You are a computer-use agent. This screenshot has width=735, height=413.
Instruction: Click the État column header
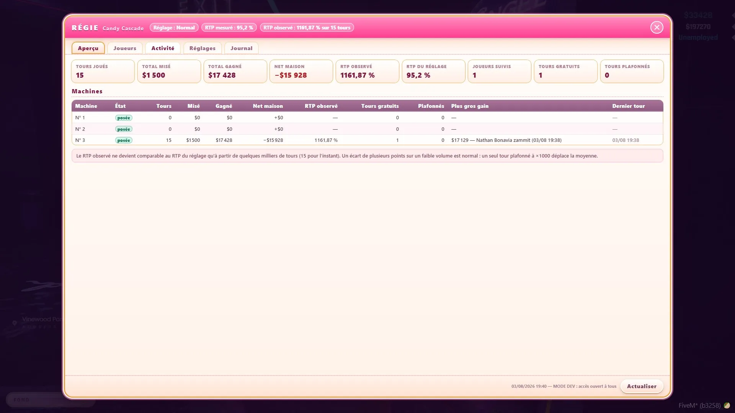(x=120, y=106)
